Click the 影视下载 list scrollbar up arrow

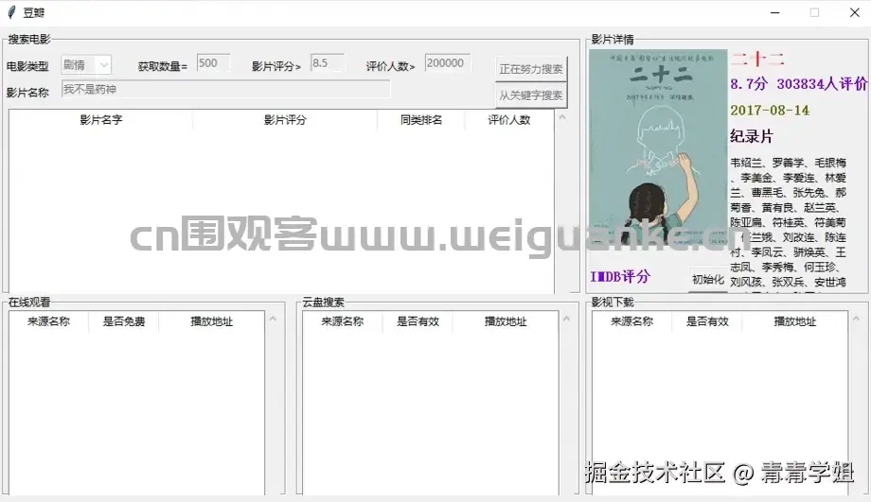[x=856, y=319]
